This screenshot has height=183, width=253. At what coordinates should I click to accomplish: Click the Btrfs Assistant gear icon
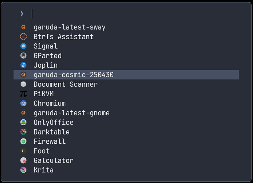pos(23,36)
